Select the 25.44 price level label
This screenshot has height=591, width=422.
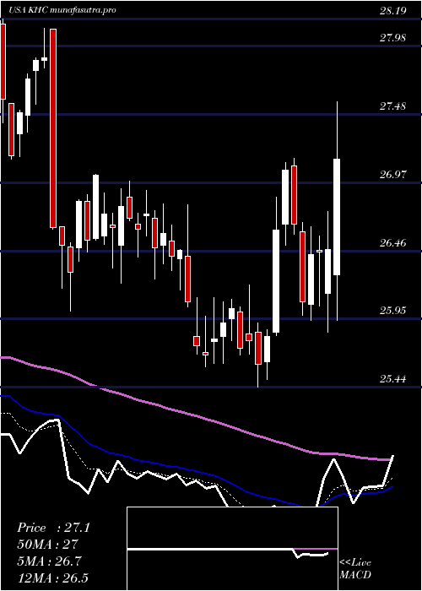point(392,379)
